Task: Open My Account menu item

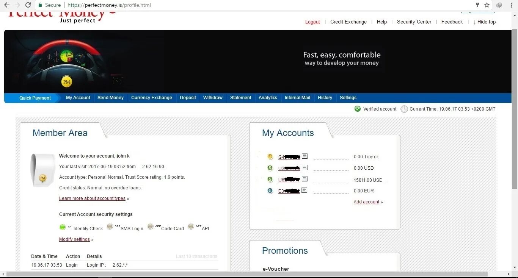Action: pos(78,98)
